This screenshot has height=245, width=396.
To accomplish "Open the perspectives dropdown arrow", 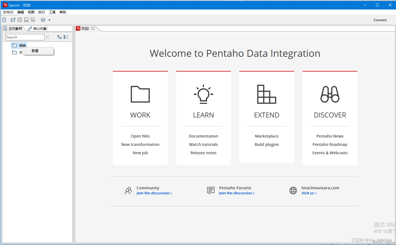I will coord(49,20).
